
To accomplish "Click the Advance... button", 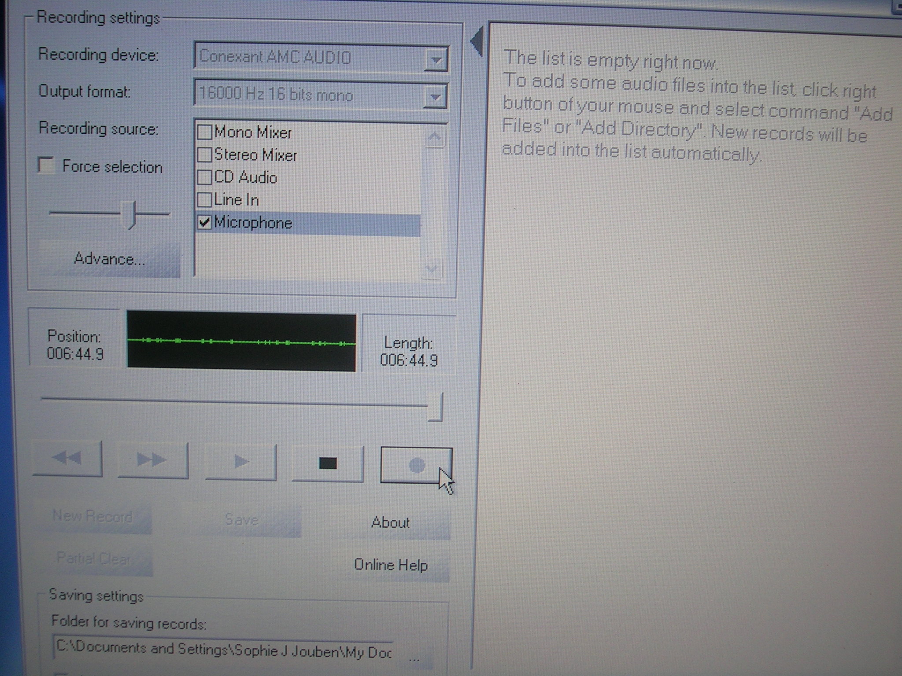I will [x=109, y=259].
